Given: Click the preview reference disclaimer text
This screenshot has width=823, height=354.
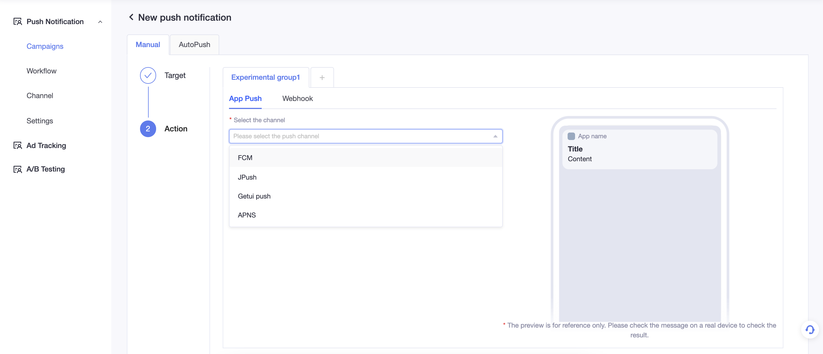Looking at the screenshot, I should pos(639,330).
